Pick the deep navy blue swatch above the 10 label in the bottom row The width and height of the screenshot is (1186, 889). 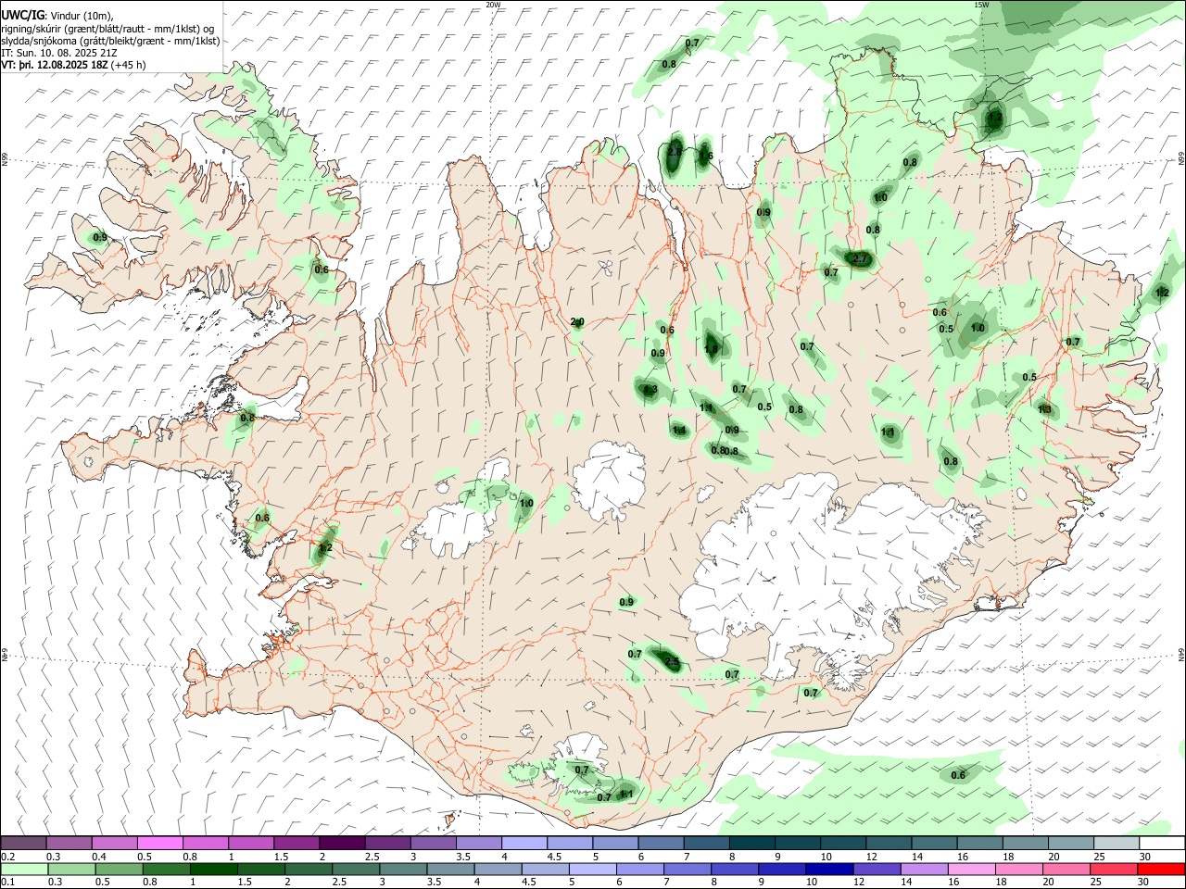[x=828, y=870]
